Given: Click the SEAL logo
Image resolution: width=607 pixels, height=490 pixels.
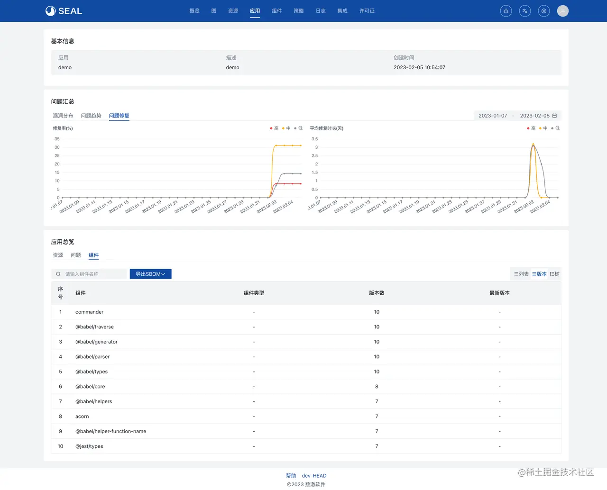Looking at the screenshot, I should (x=64, y=11).
